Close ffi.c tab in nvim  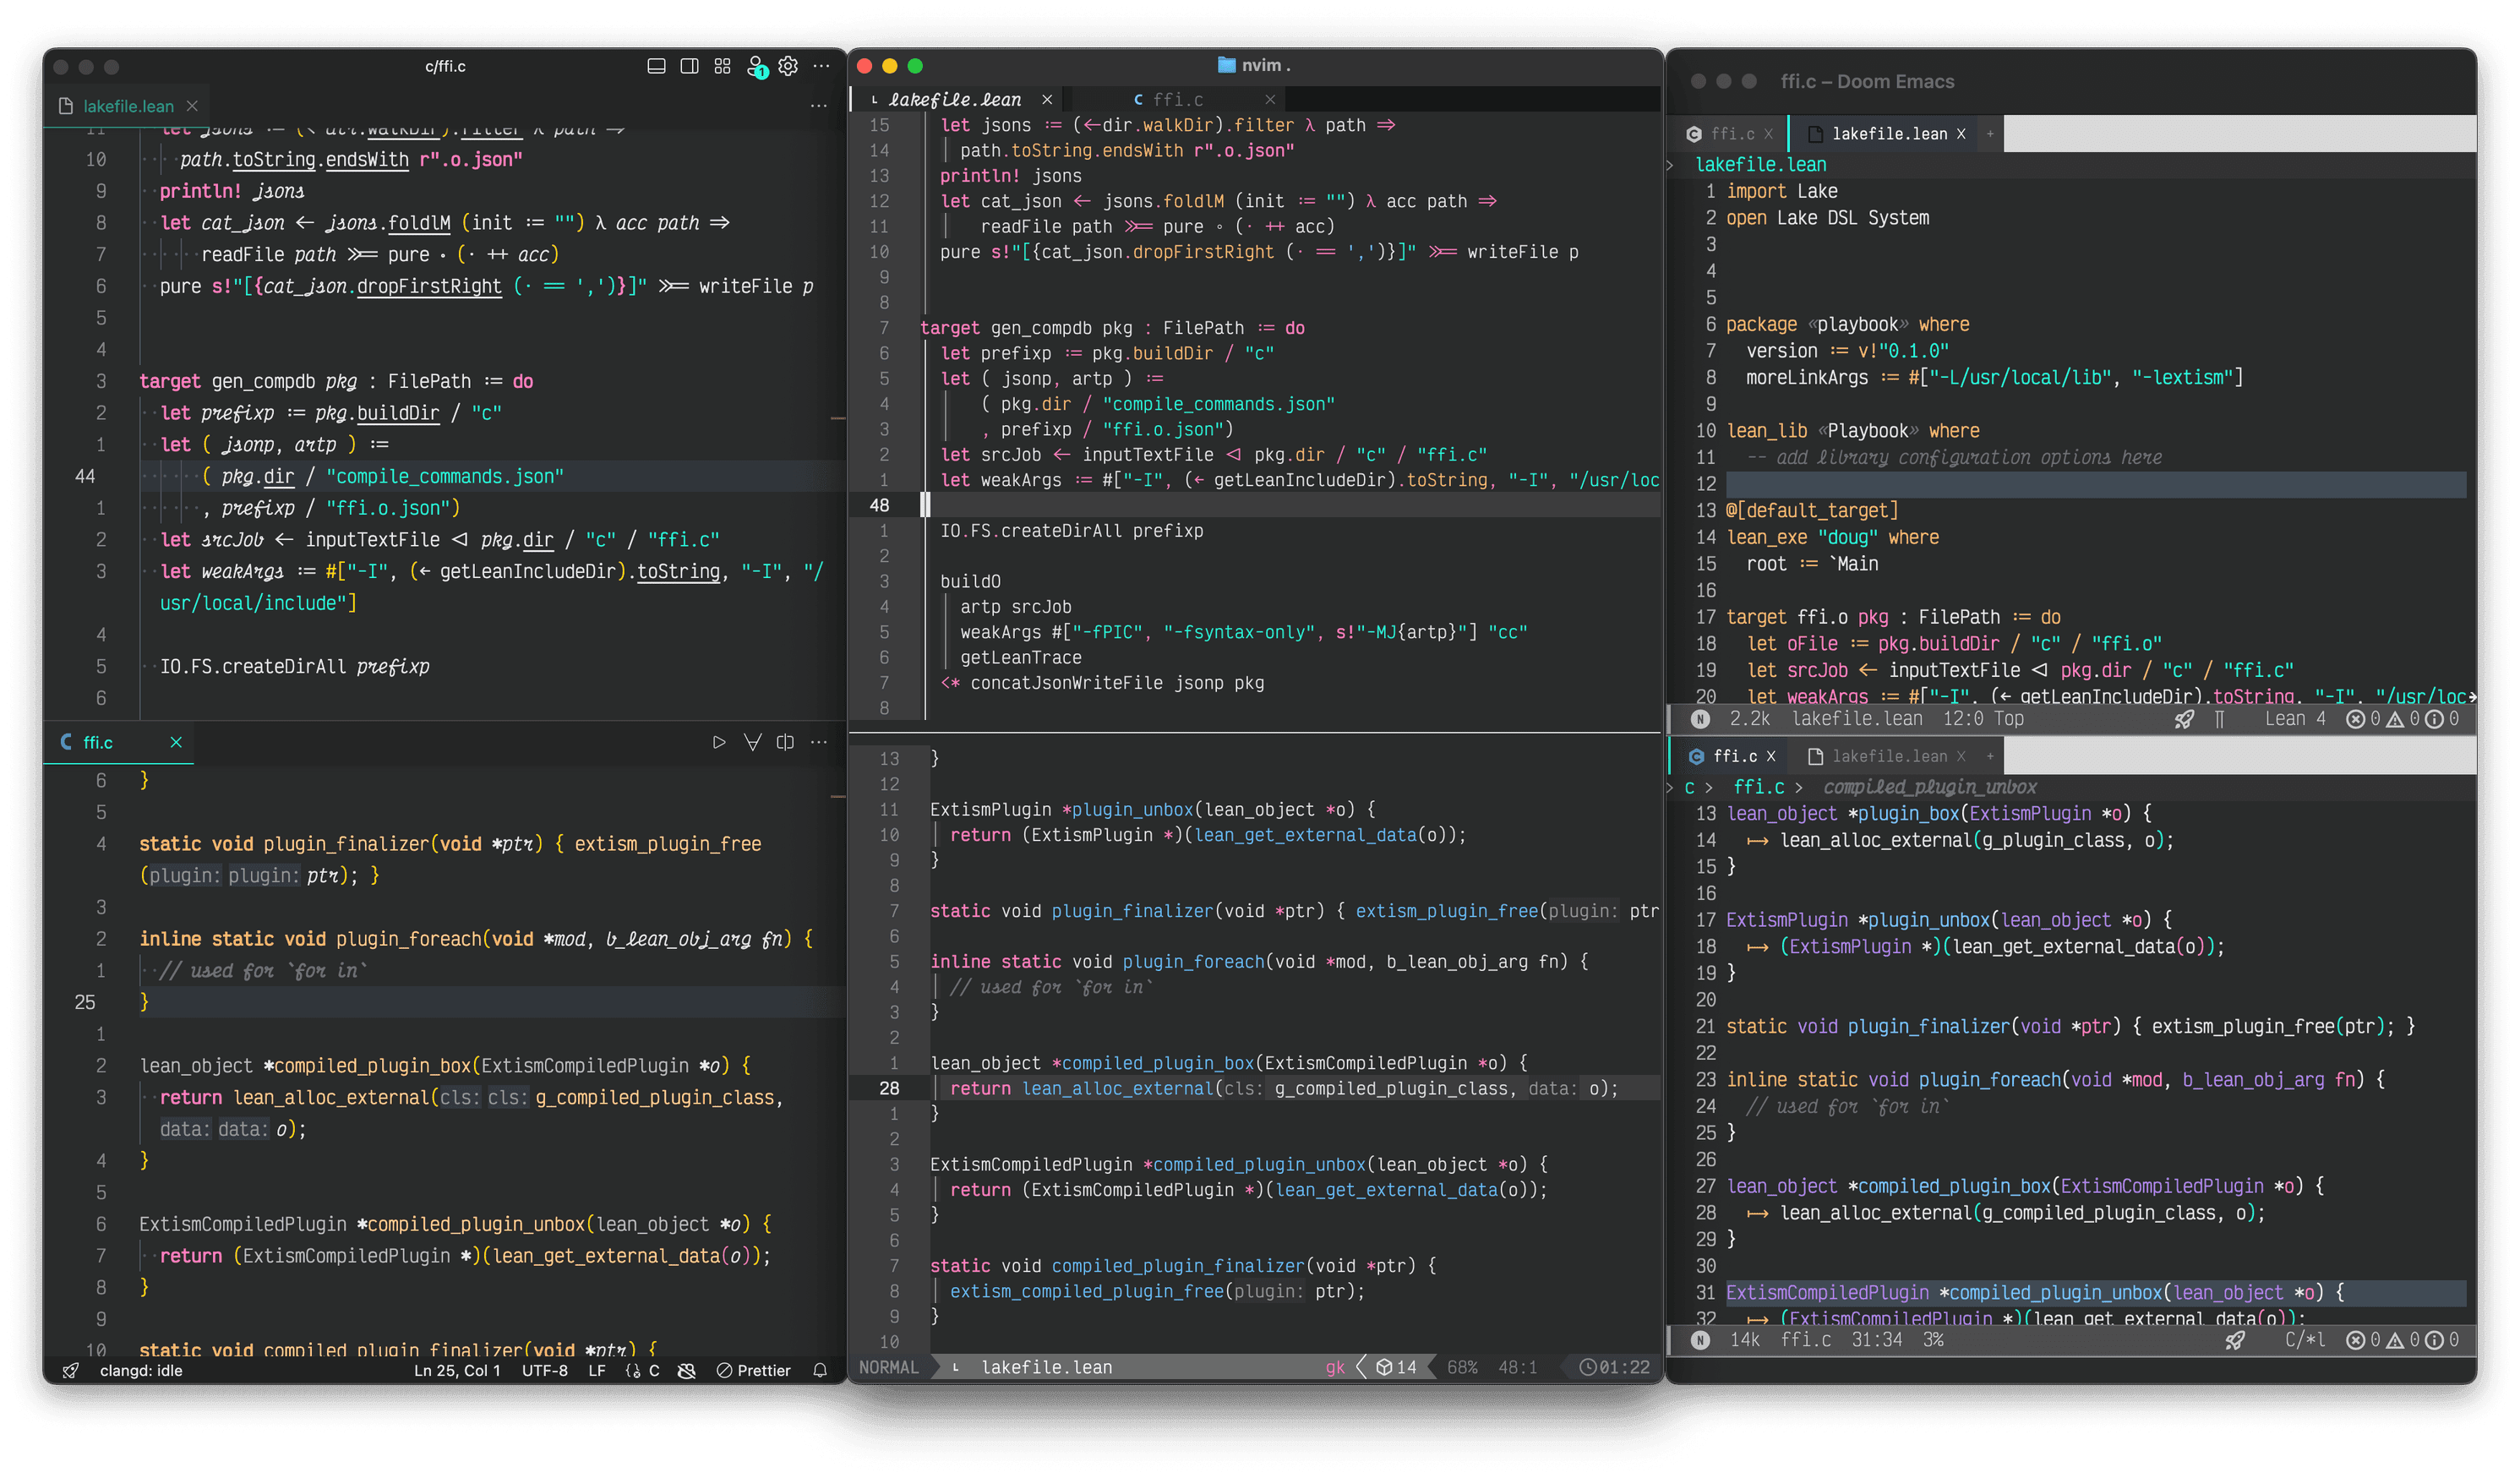1270,99
